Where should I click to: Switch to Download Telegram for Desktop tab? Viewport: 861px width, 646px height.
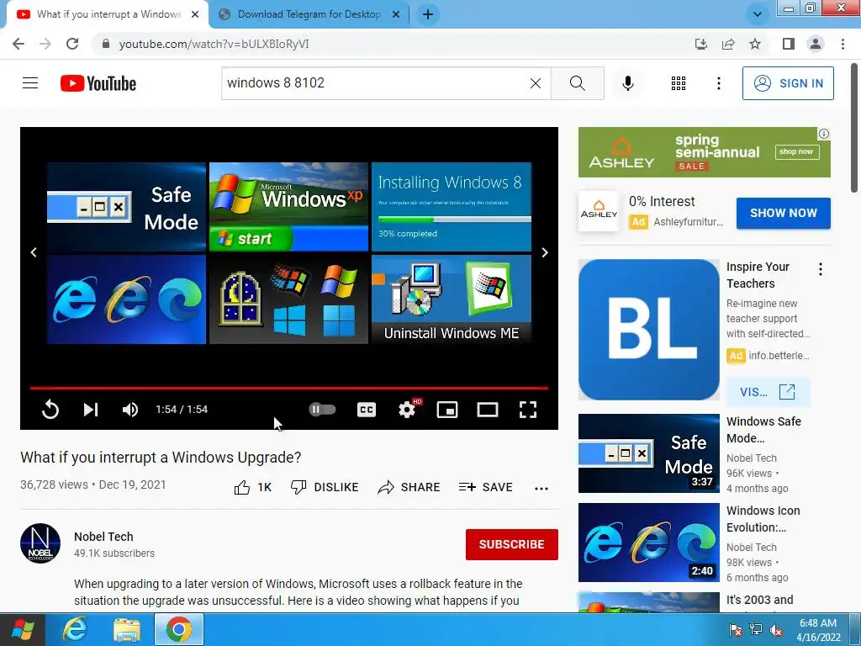(x=309, y=14)
